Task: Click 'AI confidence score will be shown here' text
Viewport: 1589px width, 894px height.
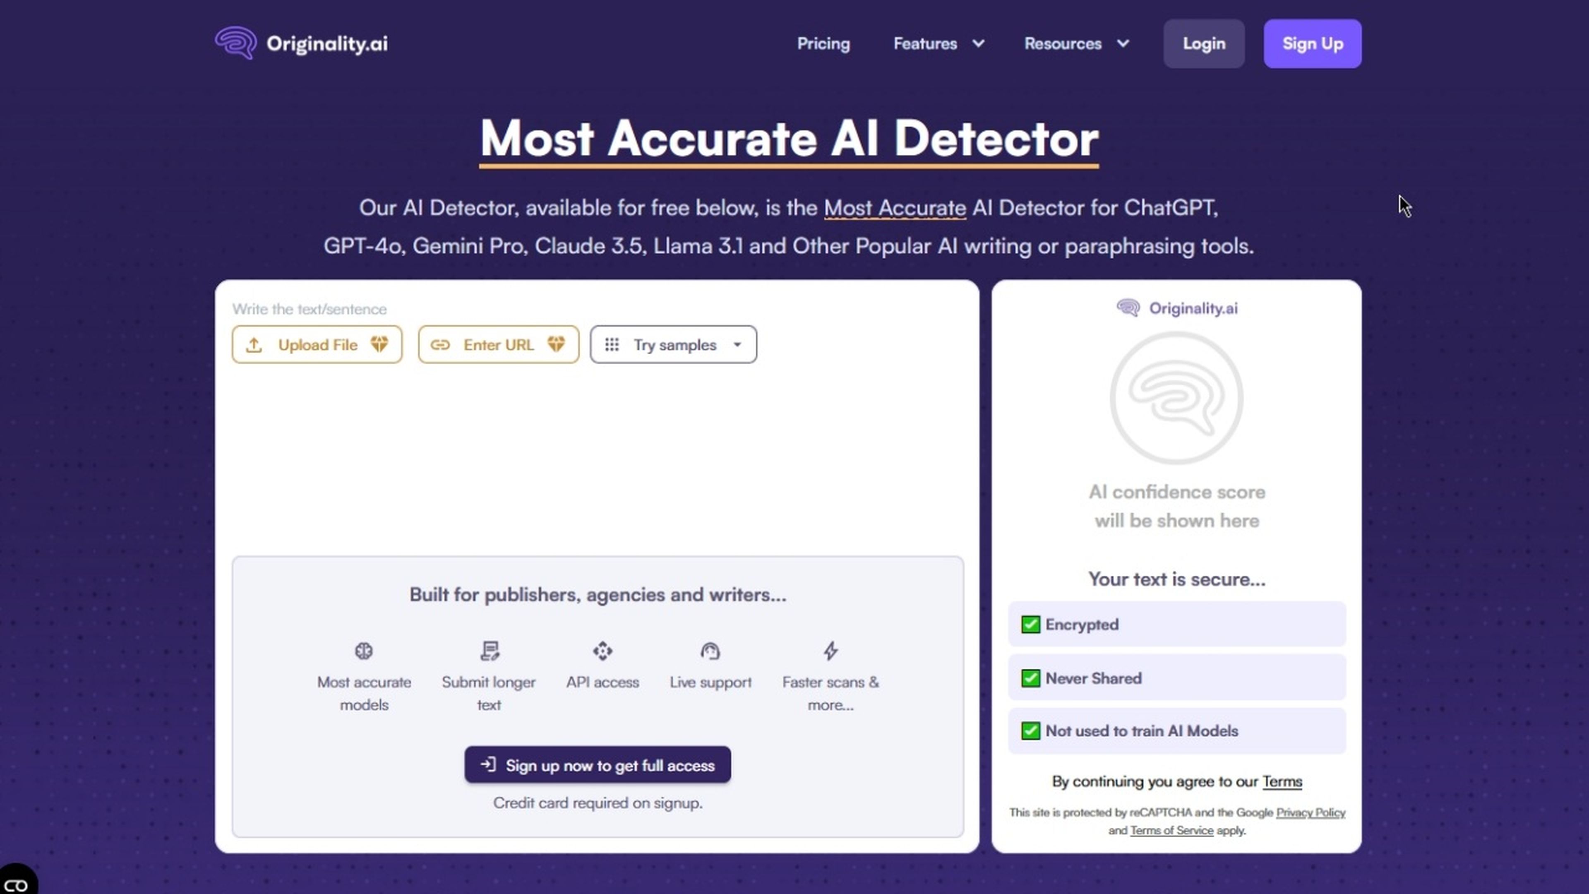Action: 1176,507
